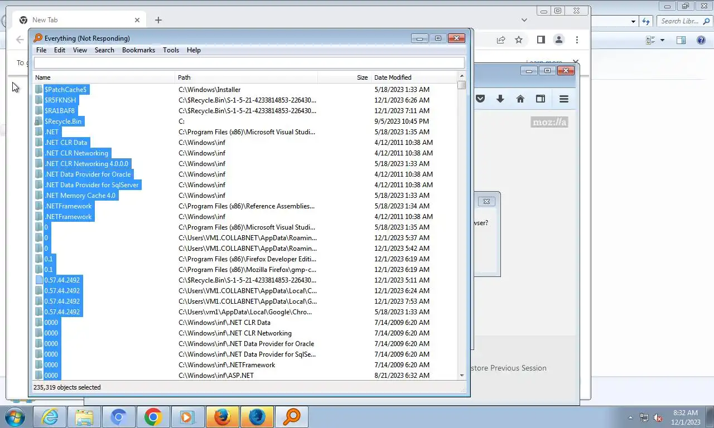This screenshot has width=714, height=428.
Task: Launch Internet Explorer from taskbar
Action: 50,417
